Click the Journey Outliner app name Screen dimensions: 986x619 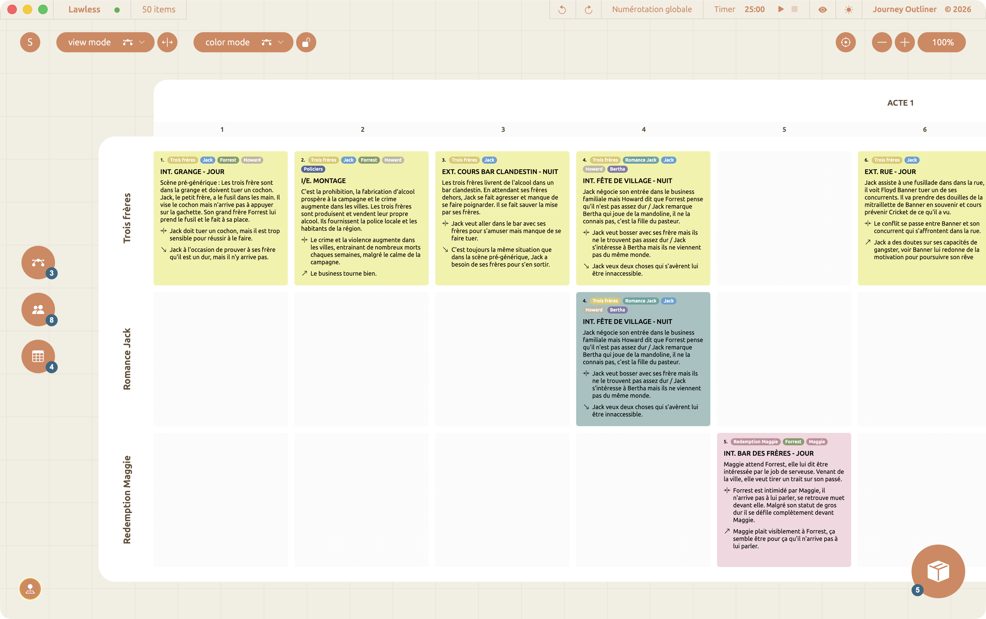pyautogui.click(x=904, y=9)
